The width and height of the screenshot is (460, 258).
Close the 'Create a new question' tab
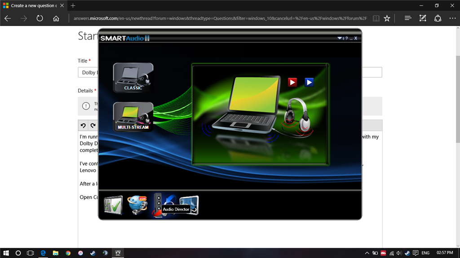pos(62,5)
